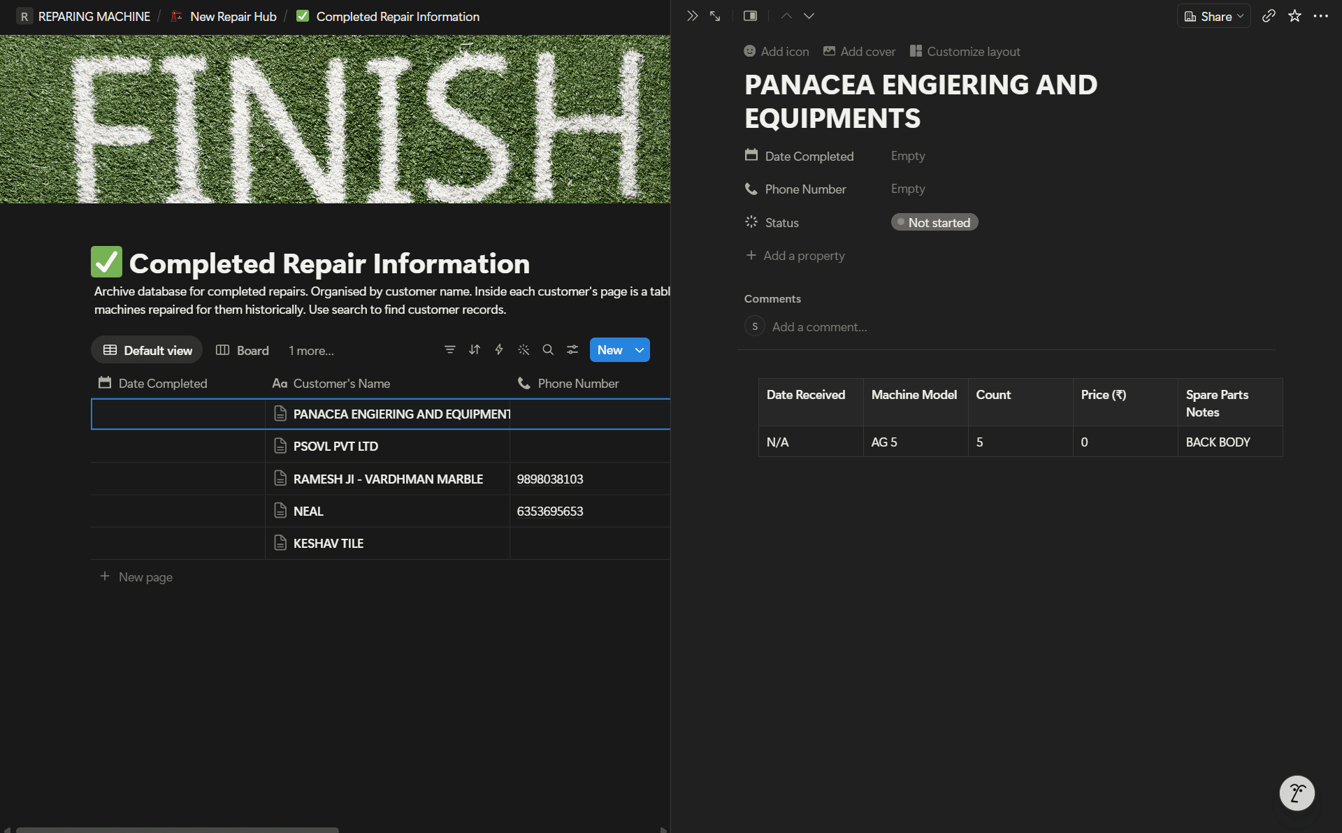Click the page icon in KESHAV TILE row

click(280, 543)
